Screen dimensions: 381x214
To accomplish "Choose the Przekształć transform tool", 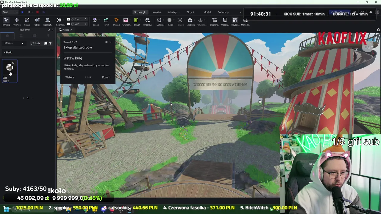I will coord(48,21).
